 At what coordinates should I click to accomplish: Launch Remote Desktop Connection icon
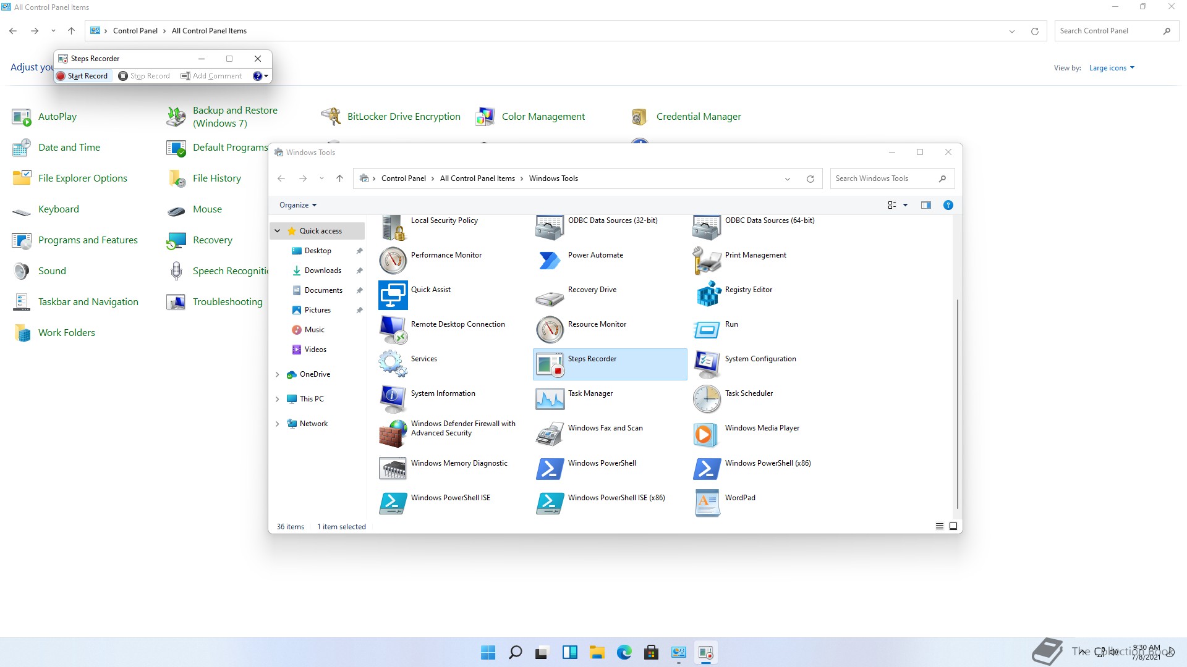point(393,330)
